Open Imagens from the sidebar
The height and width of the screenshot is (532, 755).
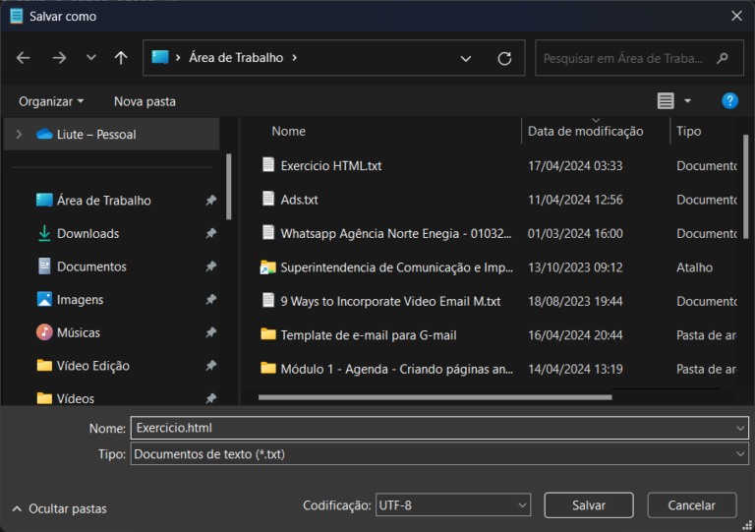click(80, 300)
